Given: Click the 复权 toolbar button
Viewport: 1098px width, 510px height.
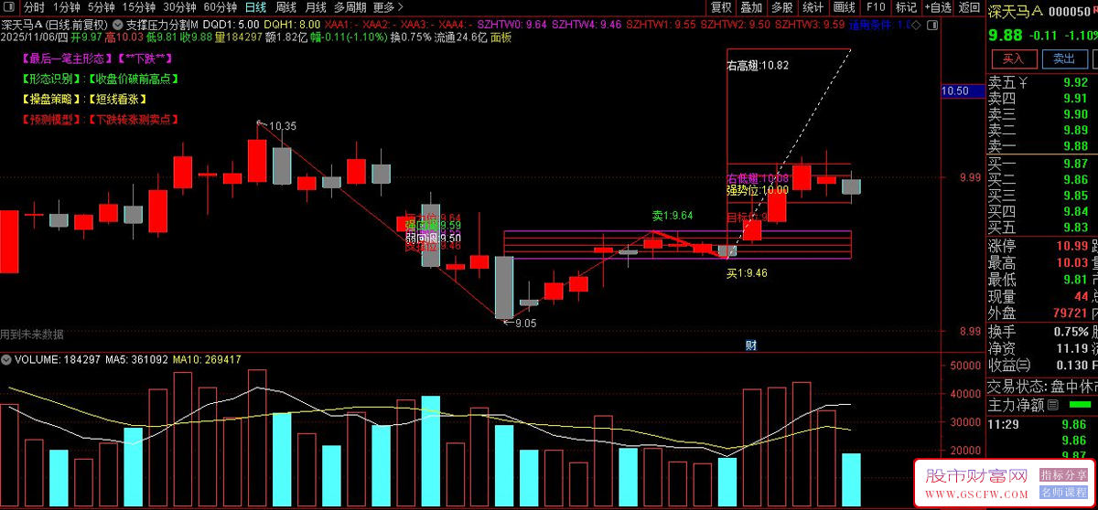Looking at the screenshot, I should click(721, 7).
